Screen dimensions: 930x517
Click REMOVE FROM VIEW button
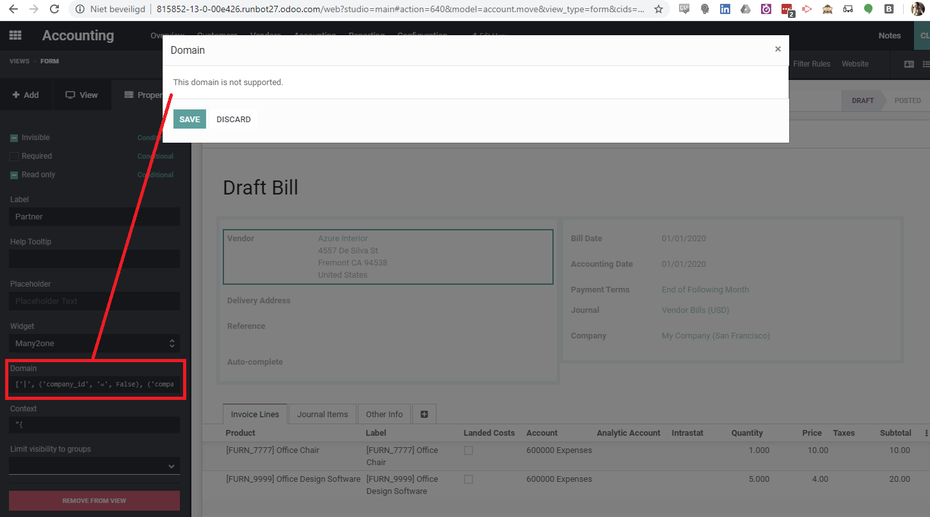click(94, 500)
